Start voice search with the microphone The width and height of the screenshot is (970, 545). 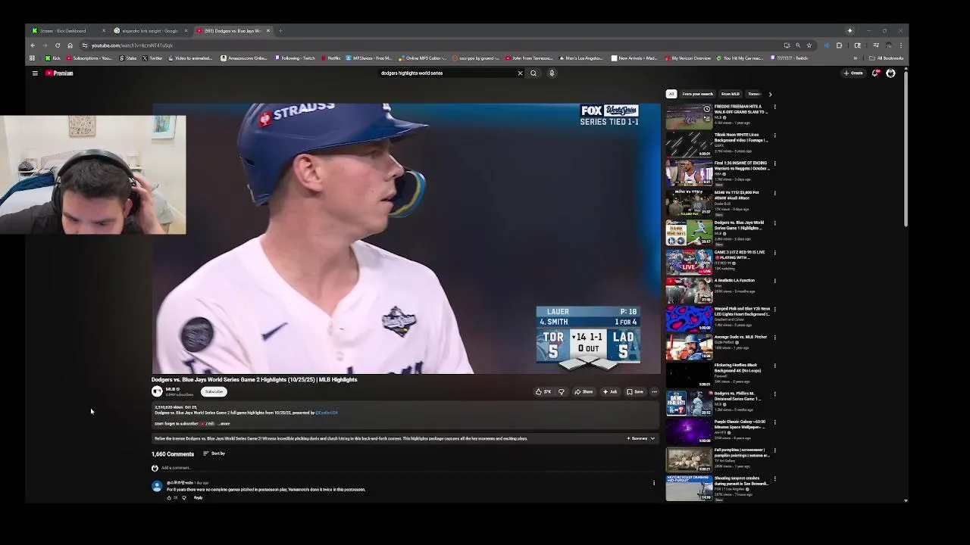(x=552, y=73)
